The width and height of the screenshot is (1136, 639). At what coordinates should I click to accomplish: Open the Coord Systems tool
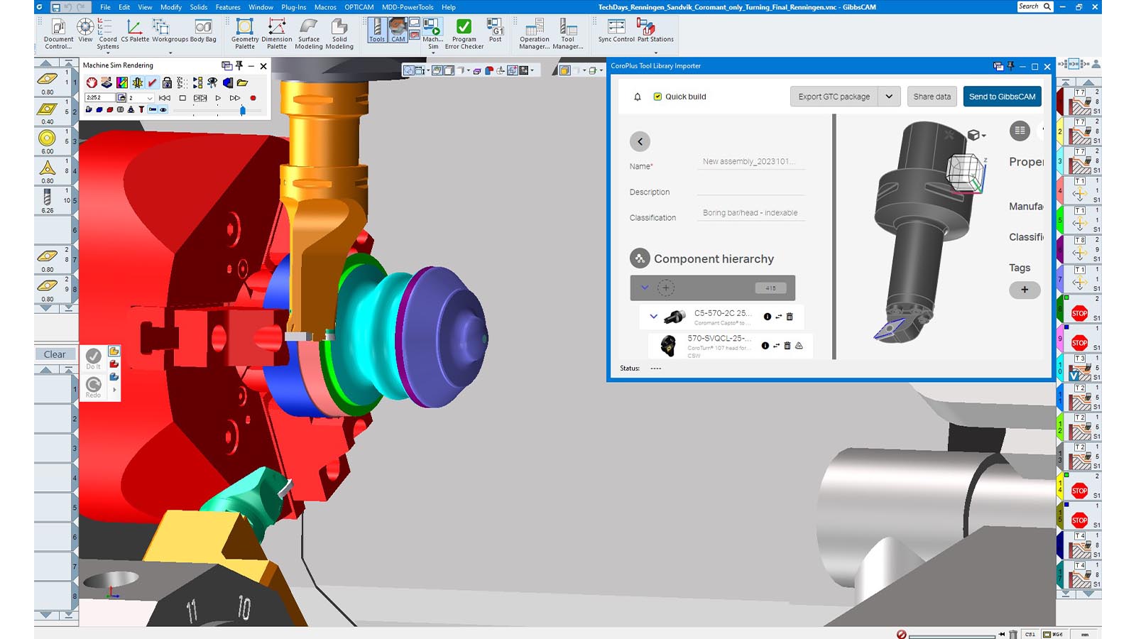pos(108,34)
